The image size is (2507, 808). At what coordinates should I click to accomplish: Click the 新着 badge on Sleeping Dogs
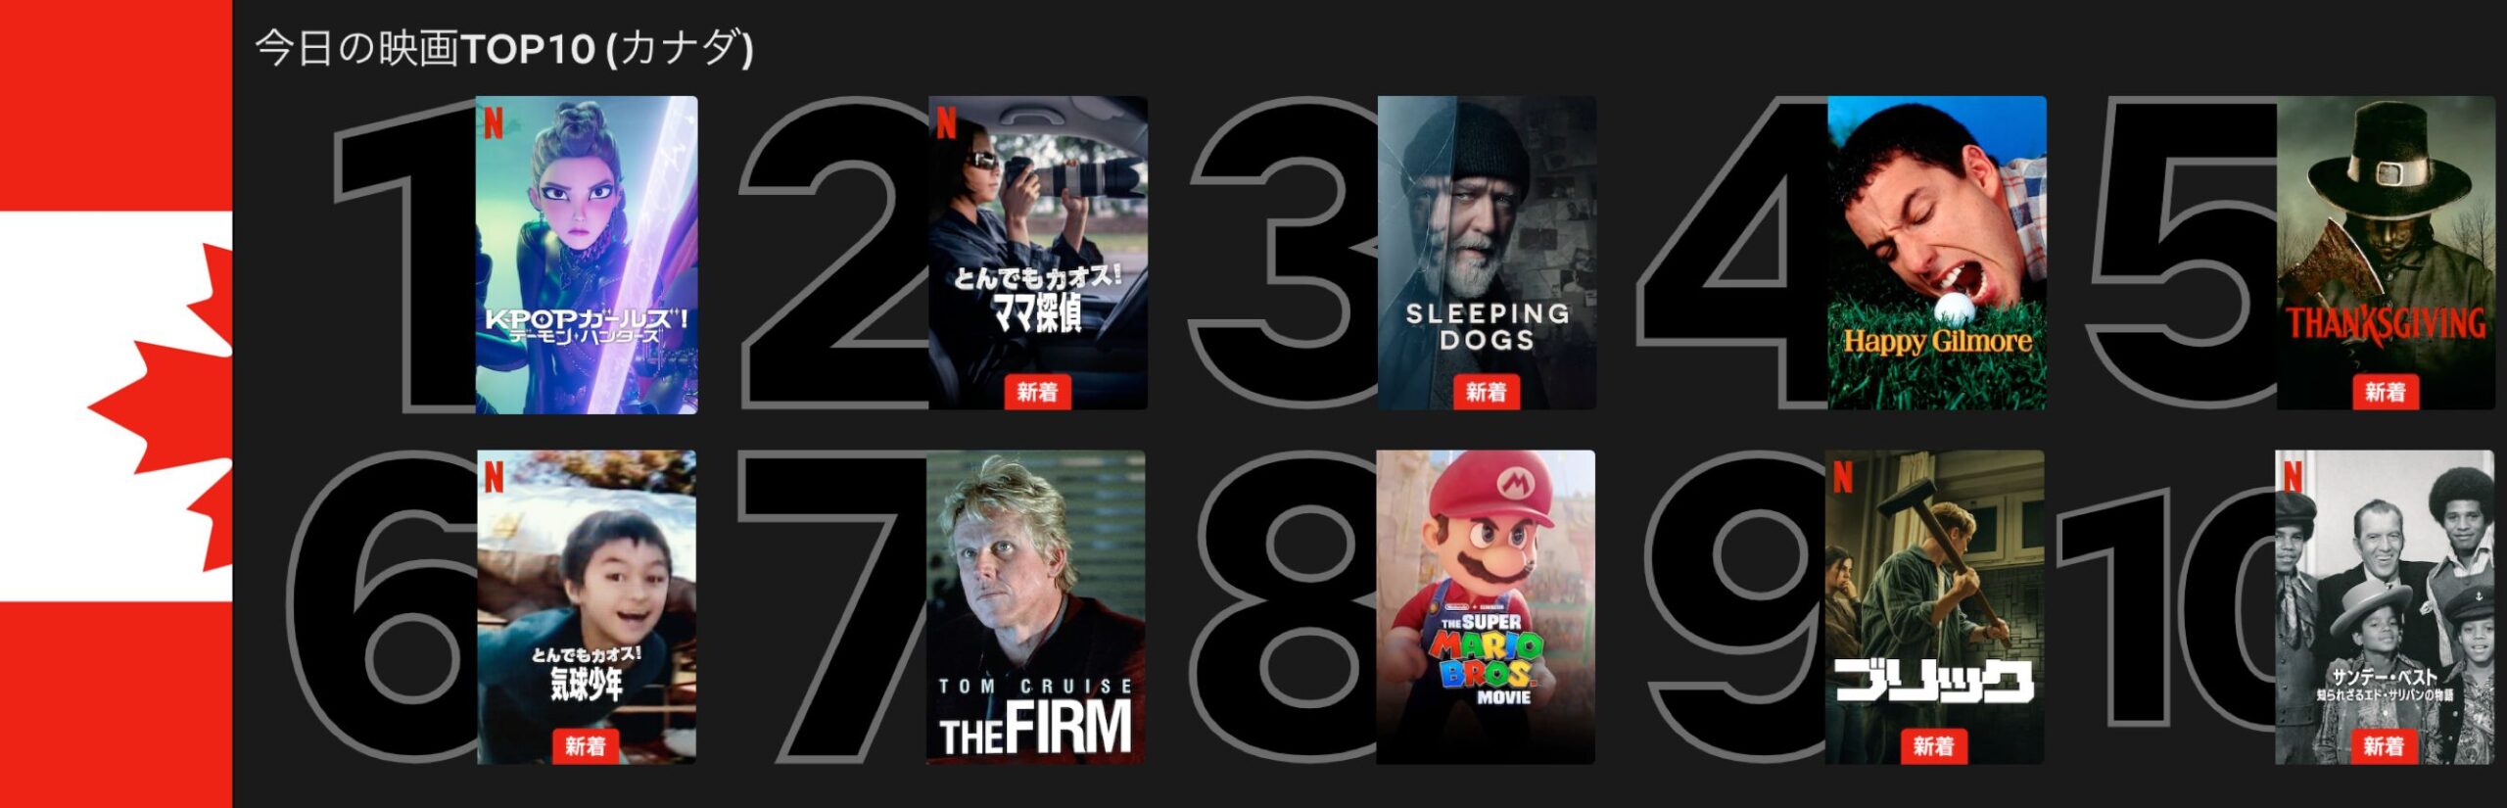coord(1487,392)
